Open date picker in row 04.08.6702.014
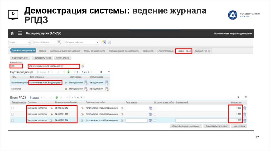The width and height of the screenshot is (270, 151). [151, 120]
